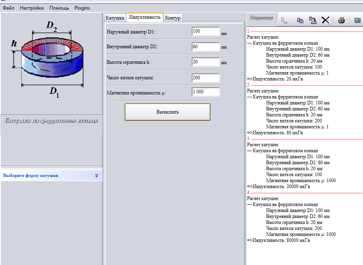363x265 pixels.
Task: Open the Plugins menu
Action: tap(82, 8)
